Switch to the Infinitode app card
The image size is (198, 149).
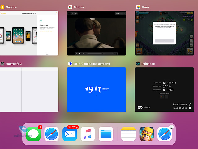point(164,90)
